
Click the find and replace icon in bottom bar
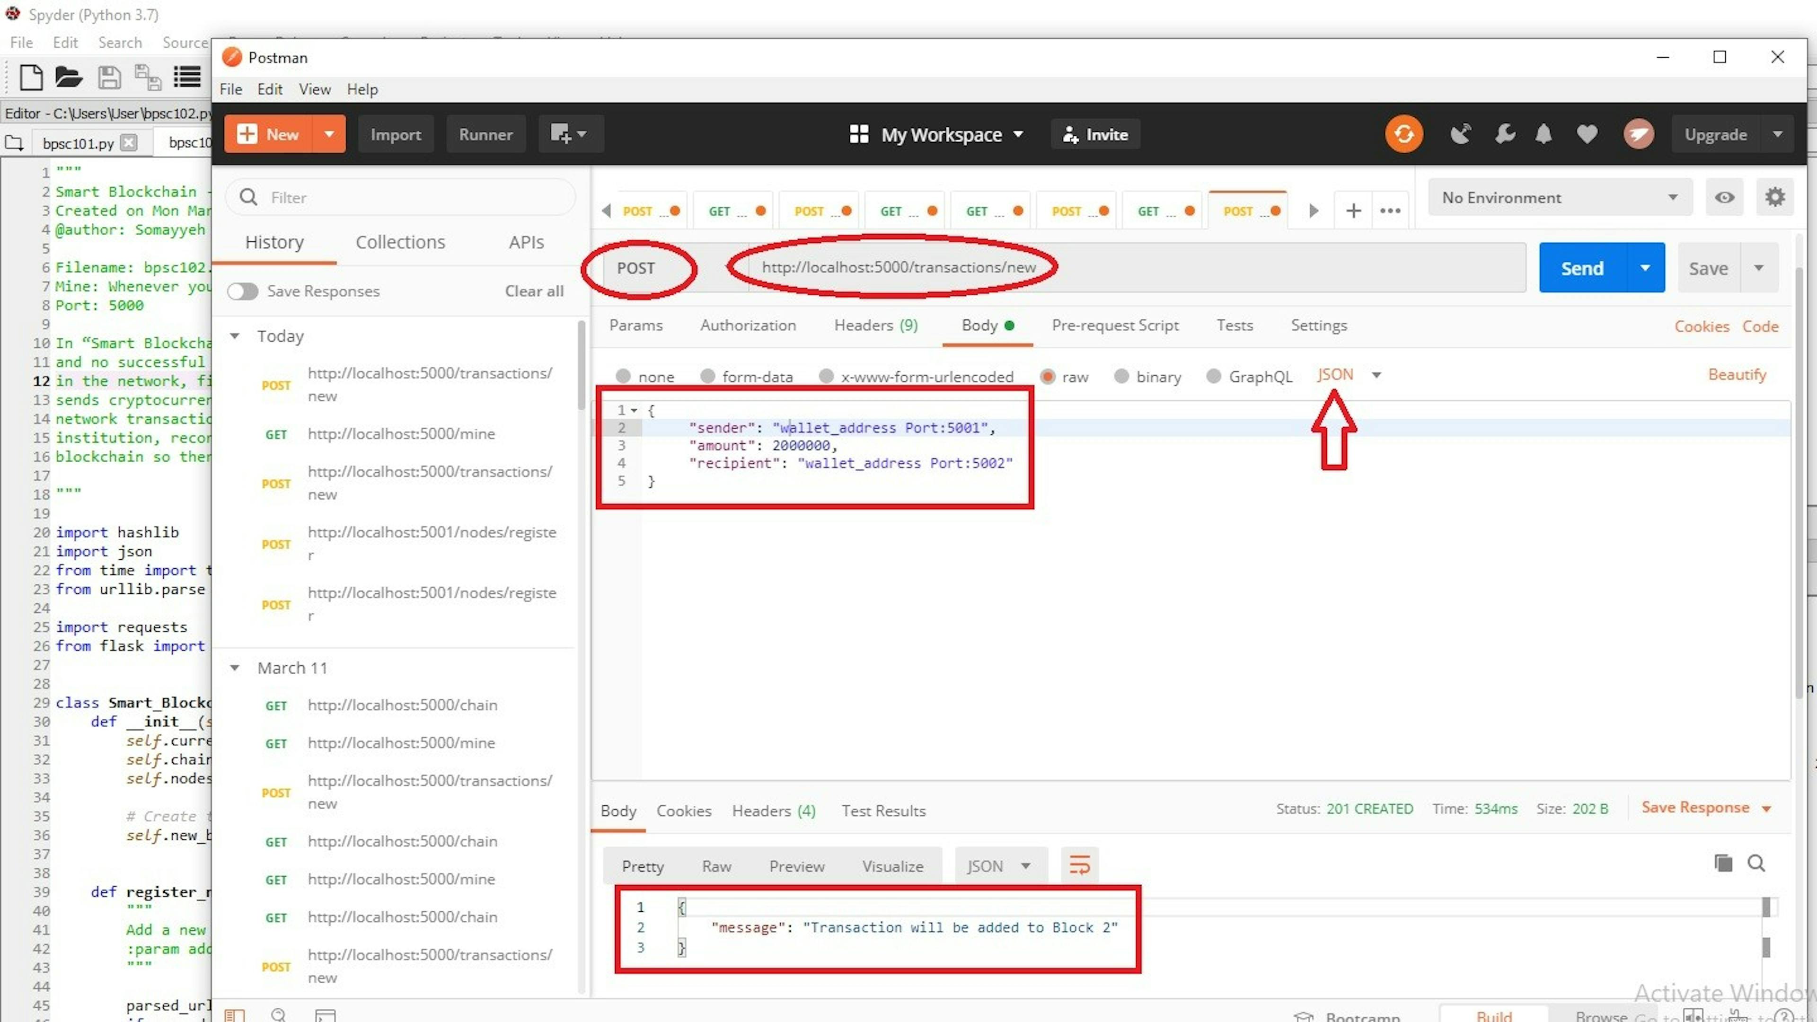point(279,1015)
